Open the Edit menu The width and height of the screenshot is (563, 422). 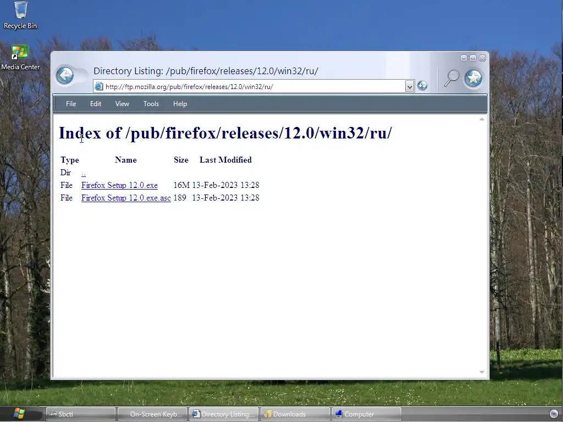[x=96, y=104]
